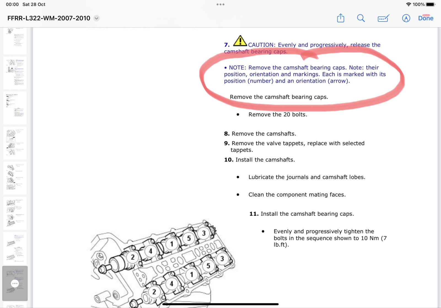Tap step 10 'Install the camshafts.'
Screen dimensions: 441x308
click(x=259, y=160)
